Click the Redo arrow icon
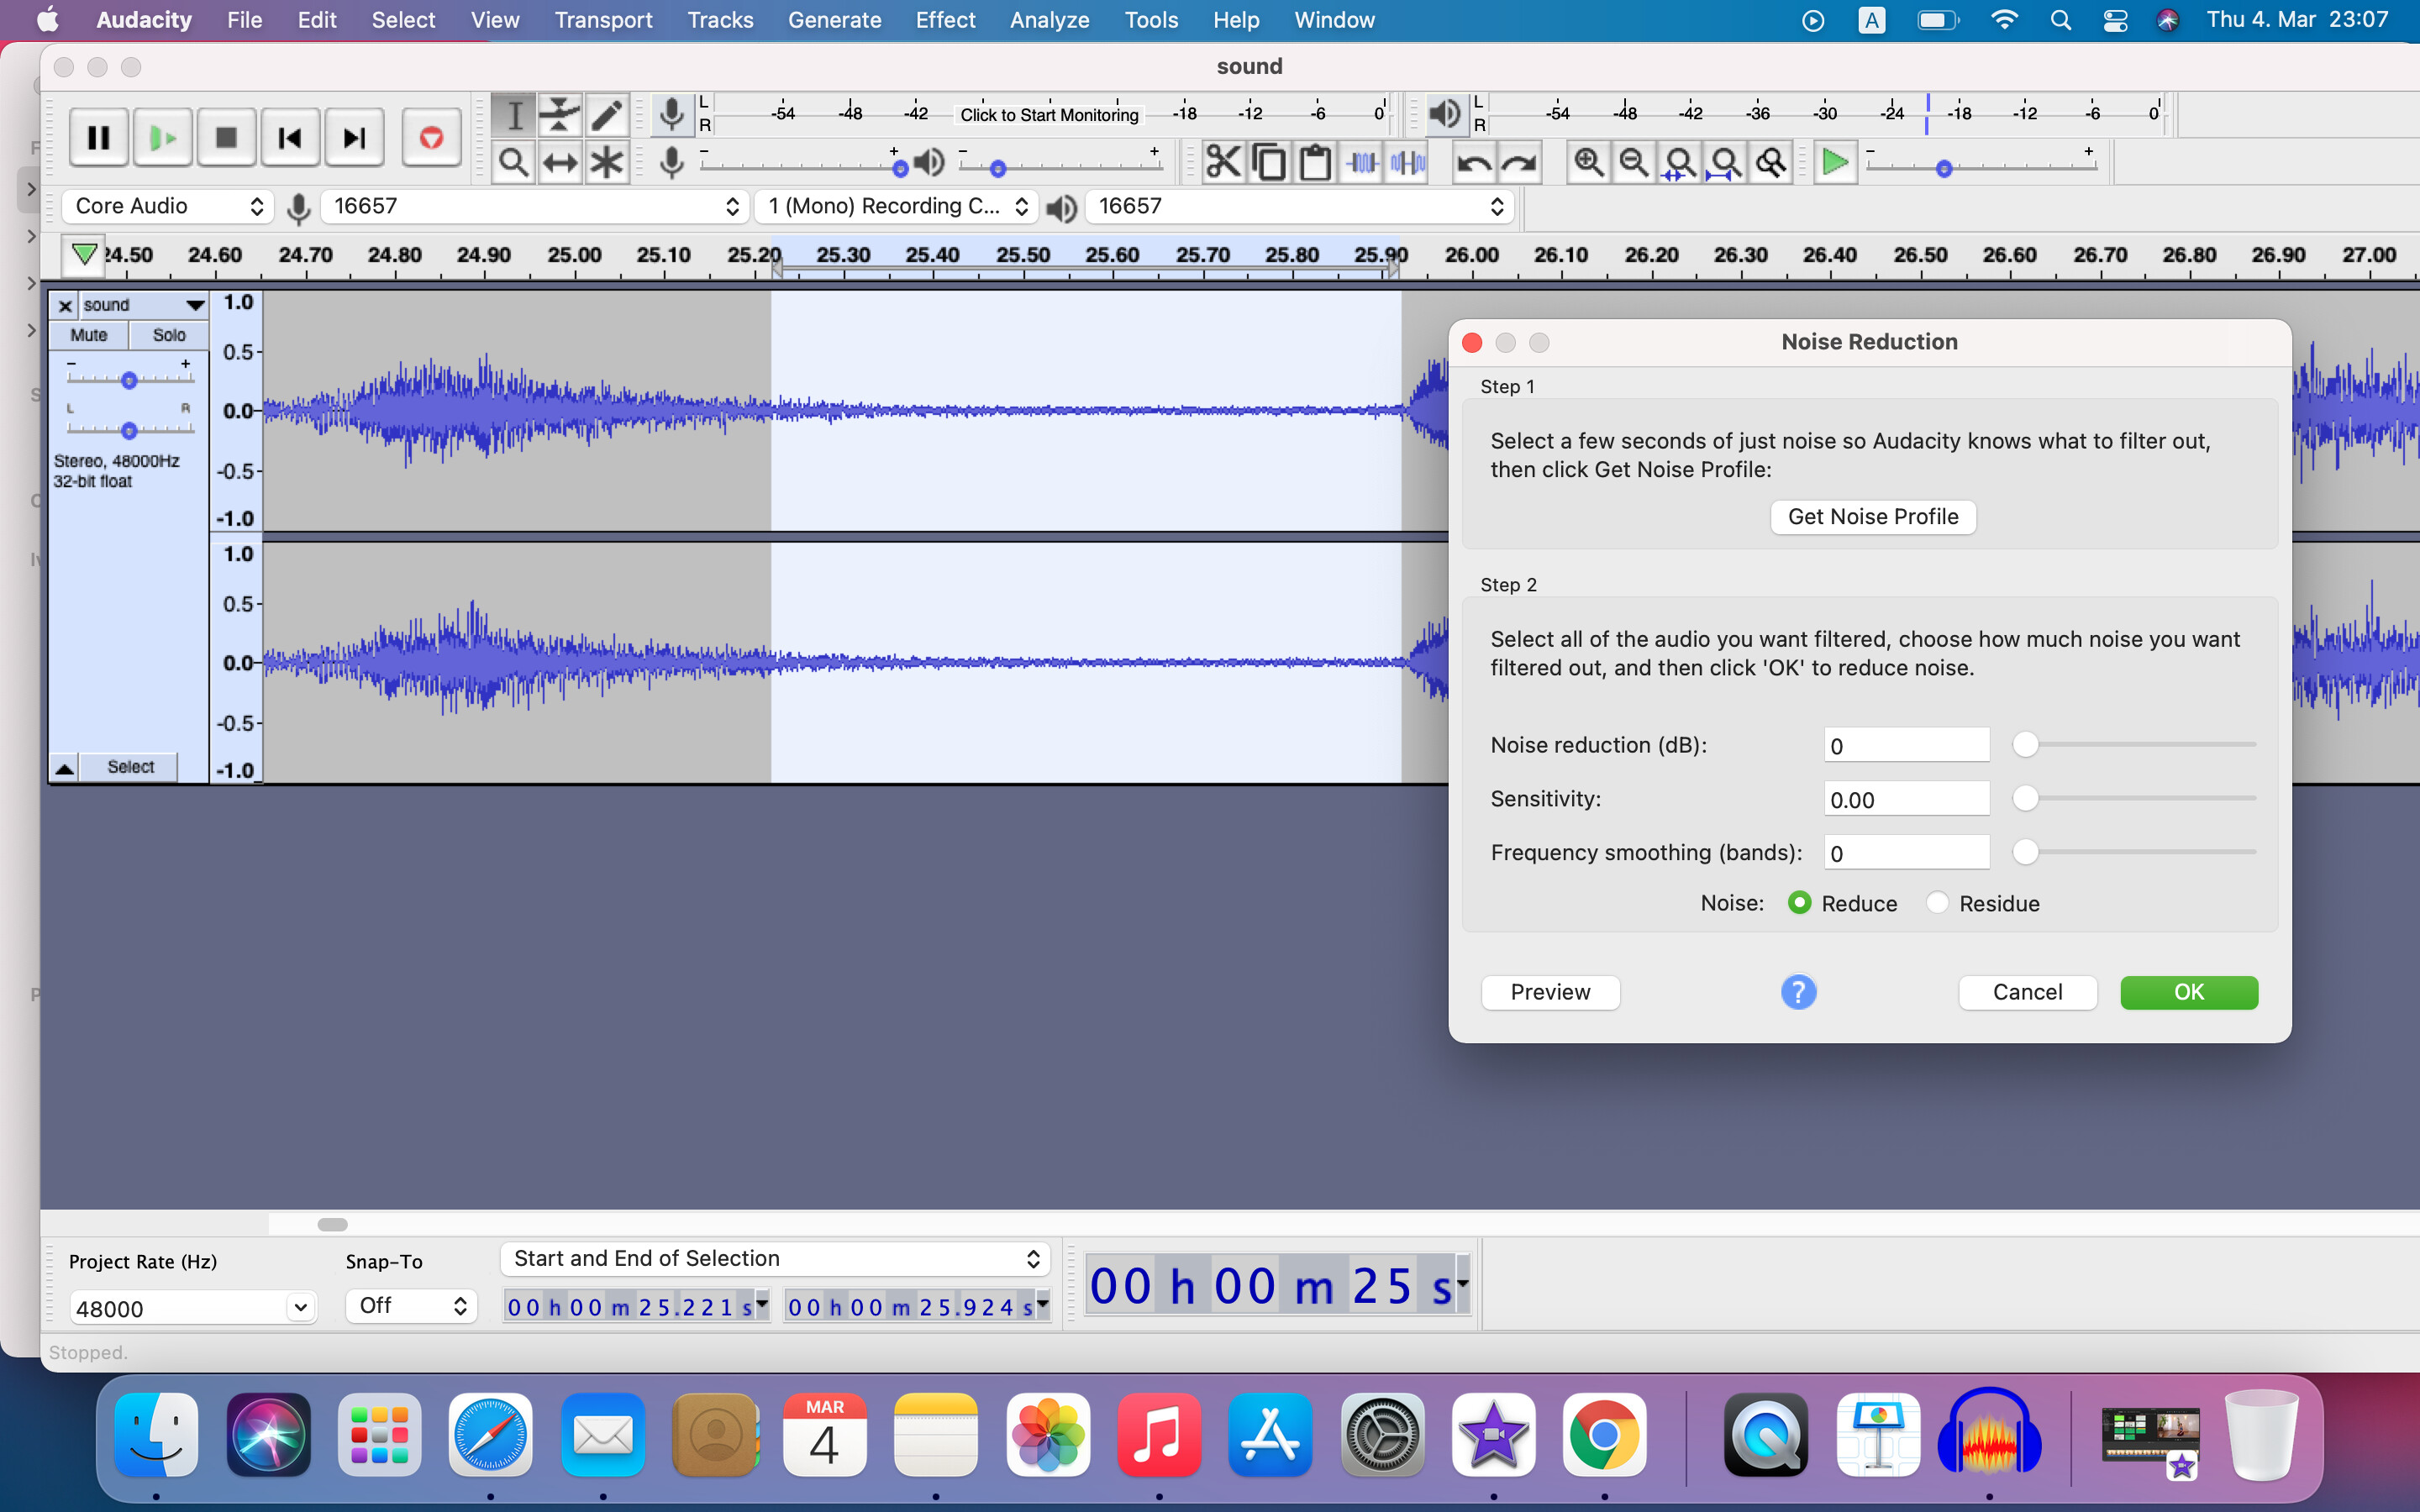2420x1512 pixels. [x=1520, y=162]
